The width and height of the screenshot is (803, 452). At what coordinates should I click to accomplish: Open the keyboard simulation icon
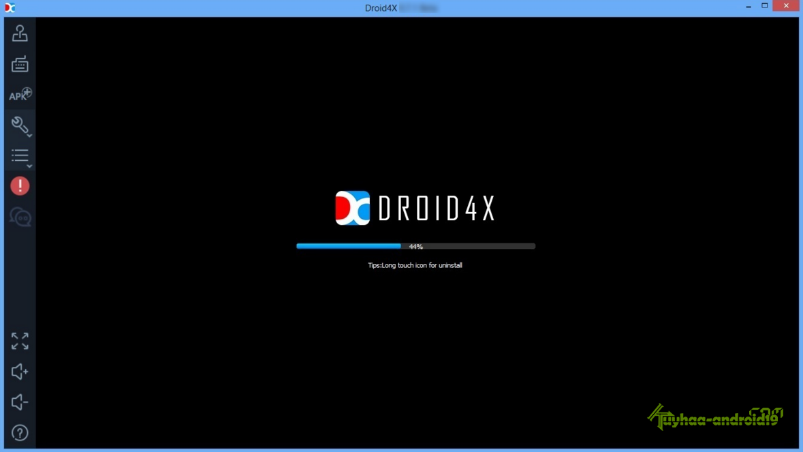pyautogui.click(x=20, y=64)
